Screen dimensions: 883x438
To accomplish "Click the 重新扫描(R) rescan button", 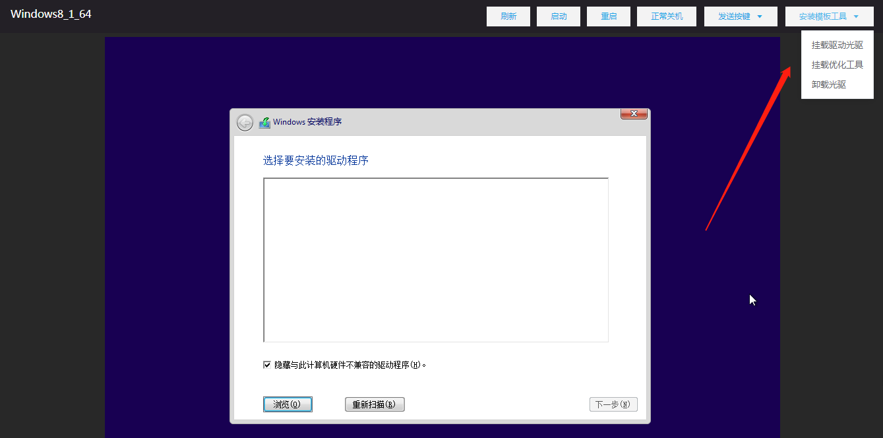I will [x=375, y=404].
